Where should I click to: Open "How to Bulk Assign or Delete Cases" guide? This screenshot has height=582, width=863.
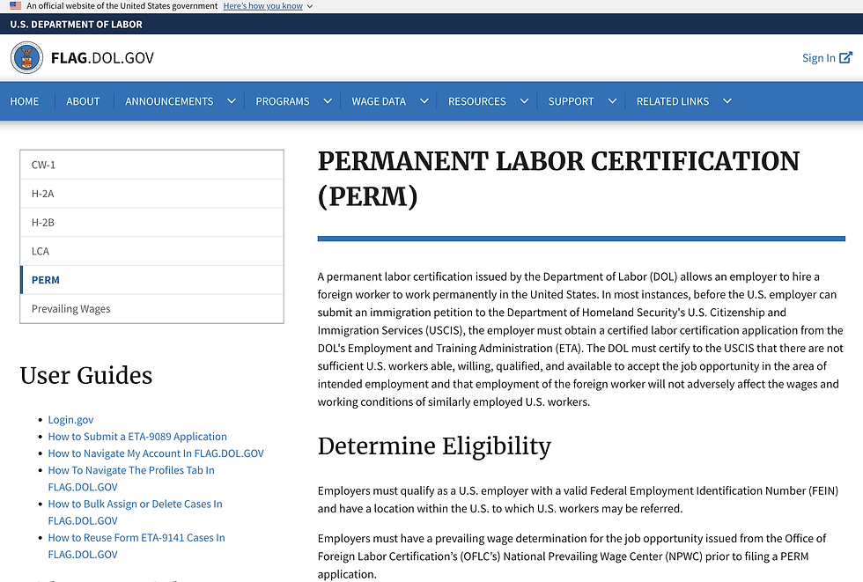[x=135, y=512]
